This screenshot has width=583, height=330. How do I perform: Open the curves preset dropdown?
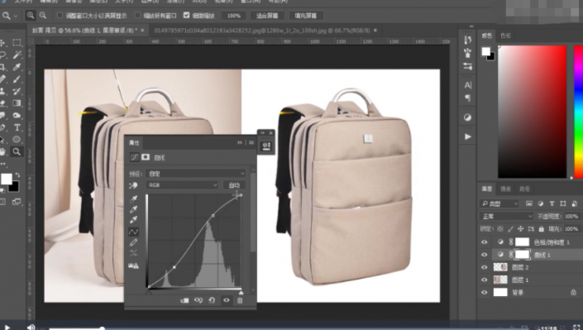[x=196, y=174]
